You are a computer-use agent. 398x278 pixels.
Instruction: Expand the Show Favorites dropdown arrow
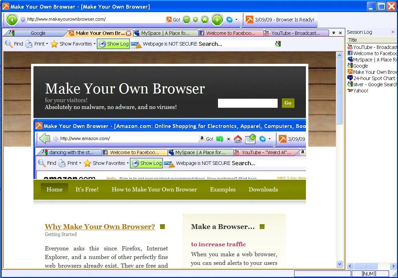point(95,44)
